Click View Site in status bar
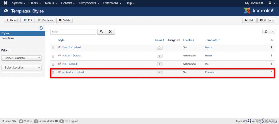 tap(9, 121)
